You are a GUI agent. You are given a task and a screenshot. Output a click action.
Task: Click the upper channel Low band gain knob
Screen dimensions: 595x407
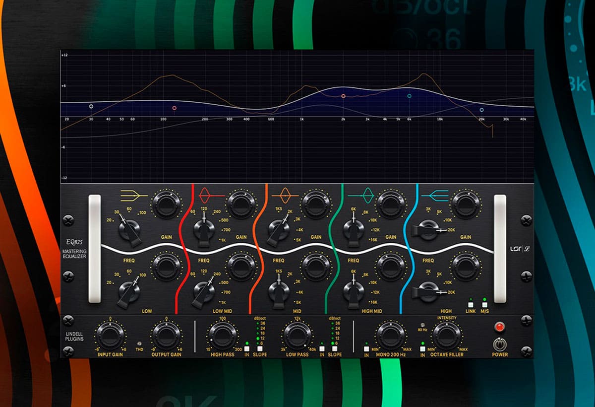pos(166,204)
